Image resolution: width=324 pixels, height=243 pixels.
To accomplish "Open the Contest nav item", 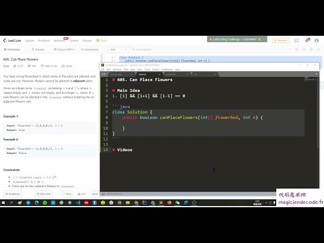I will pos(74,40).
